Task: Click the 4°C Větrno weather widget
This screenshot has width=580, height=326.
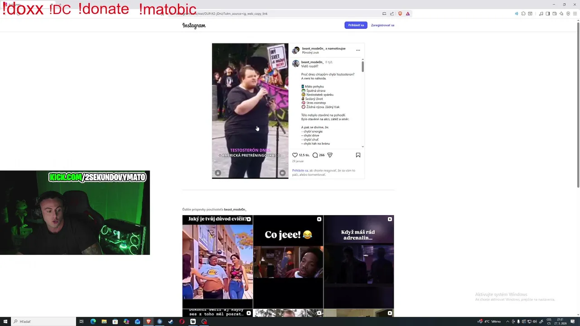Action: tap(489, 321)
